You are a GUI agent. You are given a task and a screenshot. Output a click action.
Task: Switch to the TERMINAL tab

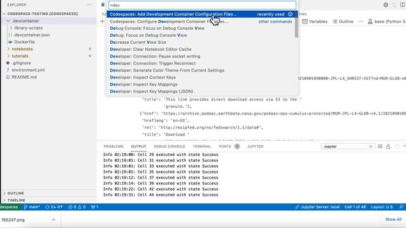(202, 146)
